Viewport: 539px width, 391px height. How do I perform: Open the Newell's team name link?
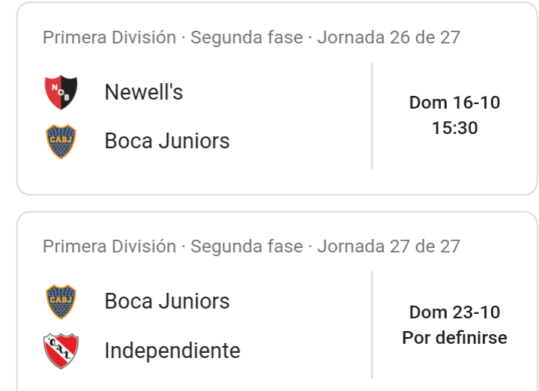click(x=144, y=92)
